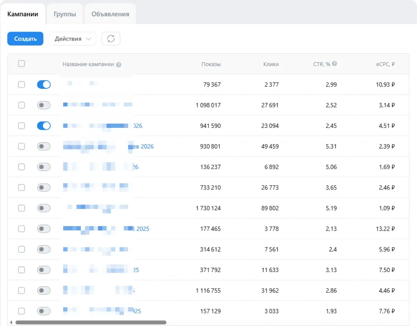Image resolution: width=417 pixels, height=333 pixels.
Task: Tick the select-all checkbox in header
Action: [21, 64]
